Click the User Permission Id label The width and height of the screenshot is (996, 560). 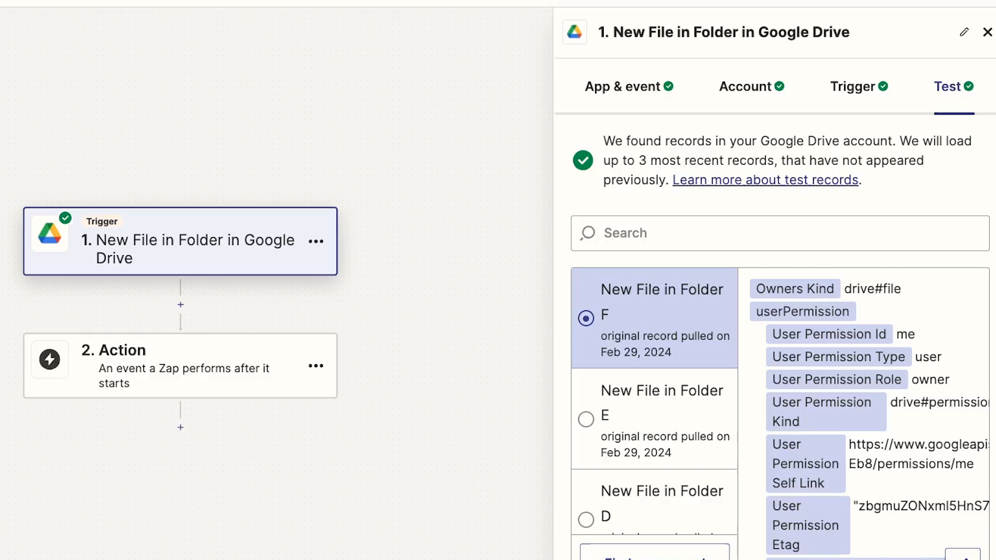tap(829, 334)
